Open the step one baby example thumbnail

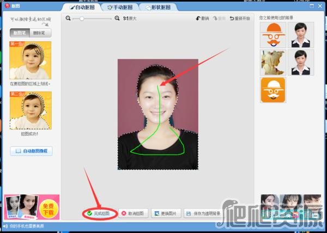pos(30,60)
